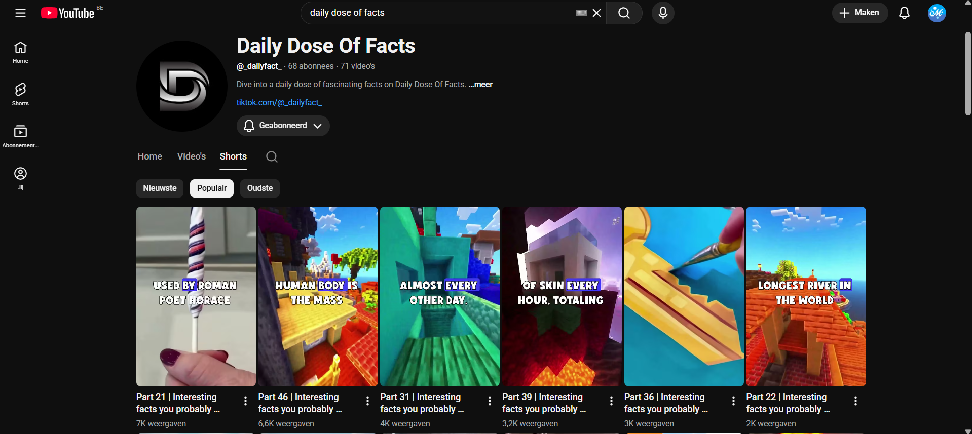Open options menu for Part 22 short
Viewport: 972px width, 434px height.
point(855,401)
